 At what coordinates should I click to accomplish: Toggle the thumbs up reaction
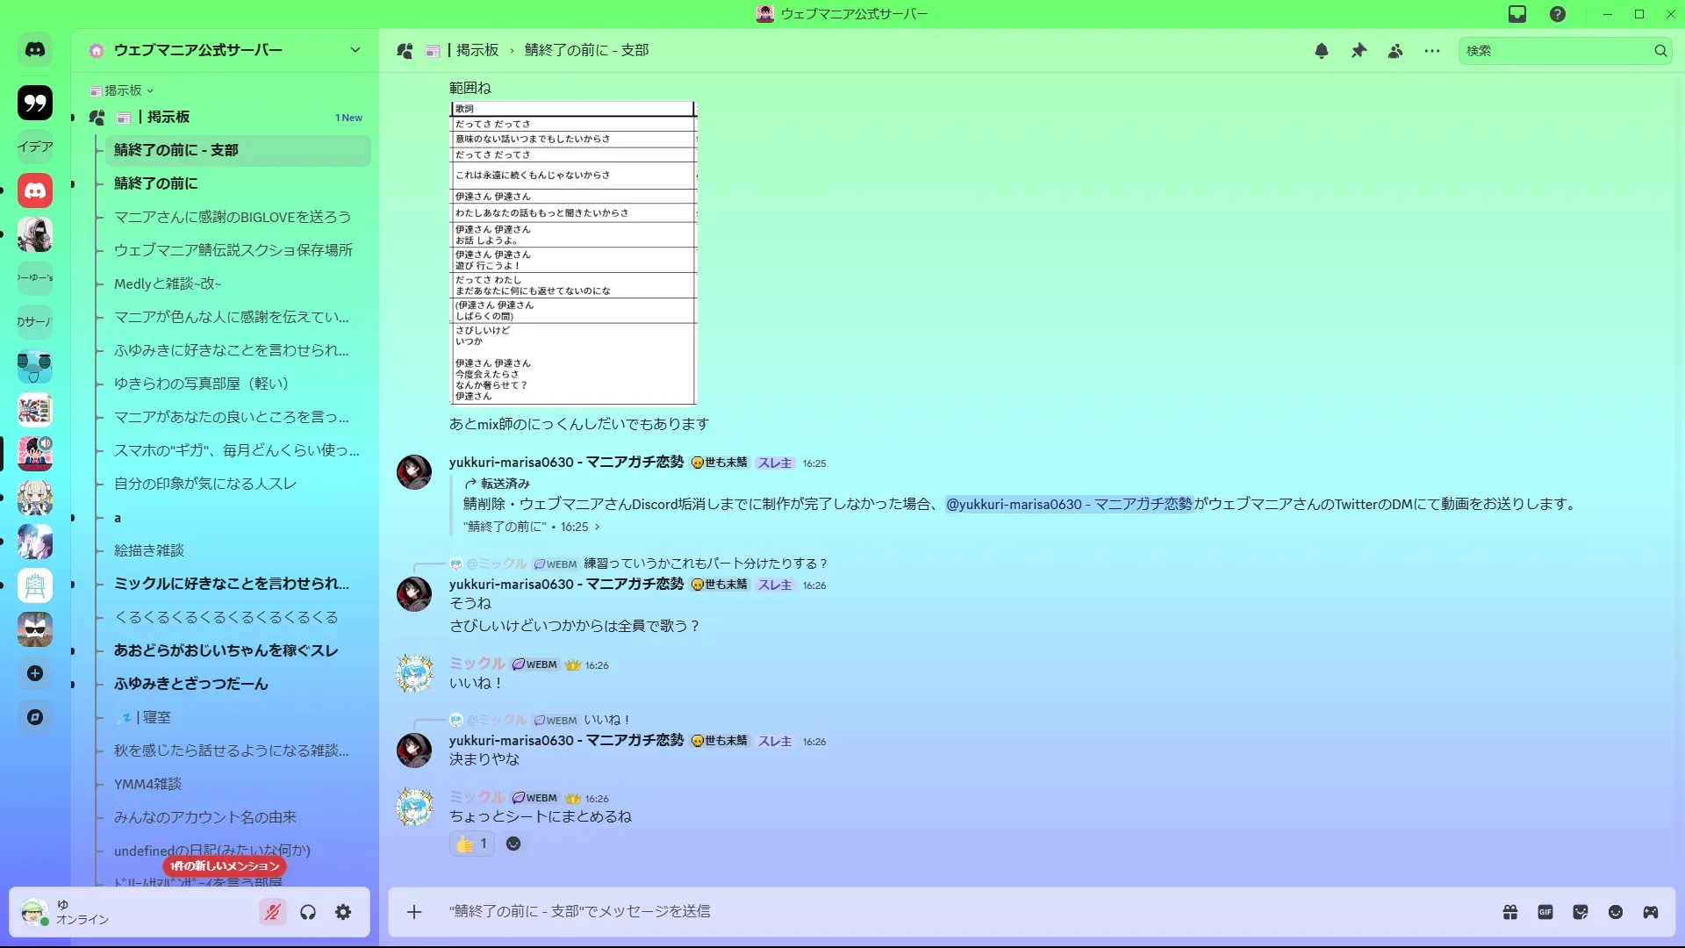[x=472, y=844]
